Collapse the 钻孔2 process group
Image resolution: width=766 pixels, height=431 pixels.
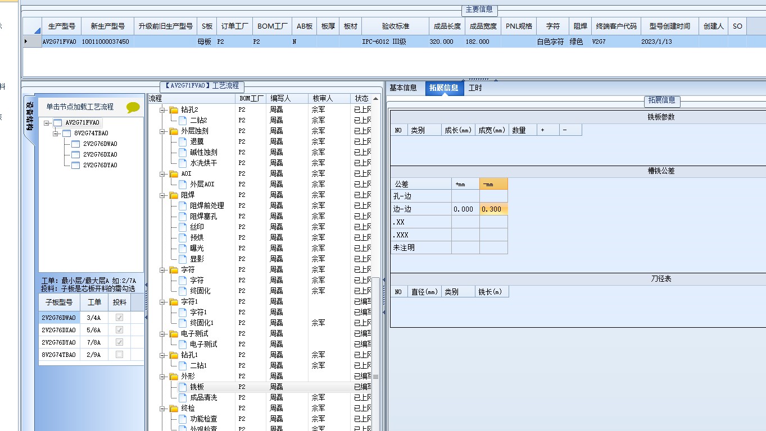pos(163,110)
